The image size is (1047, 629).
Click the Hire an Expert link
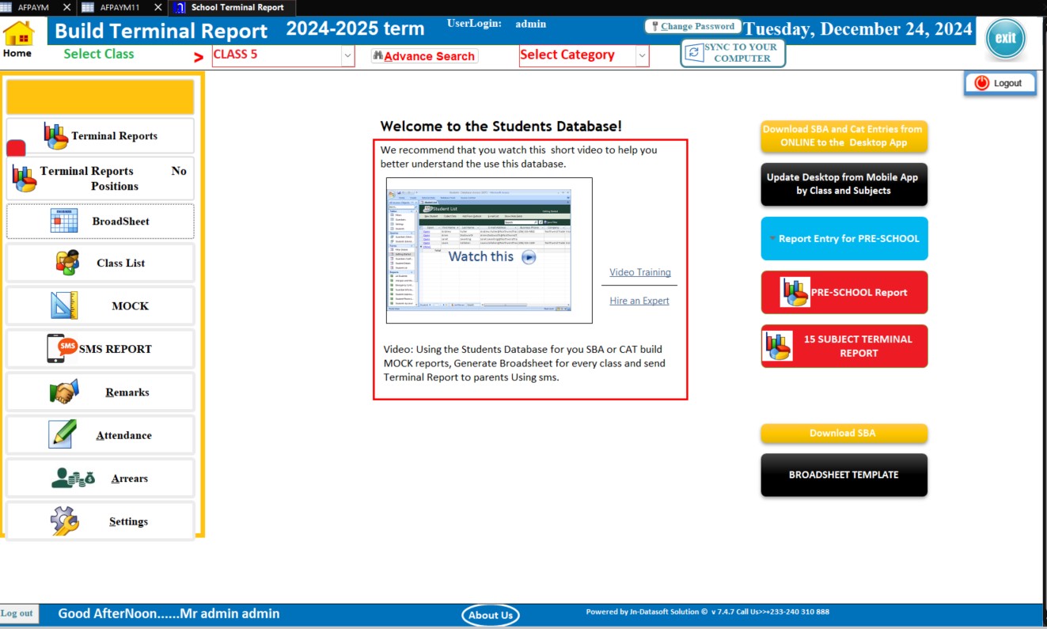[639, 301]
